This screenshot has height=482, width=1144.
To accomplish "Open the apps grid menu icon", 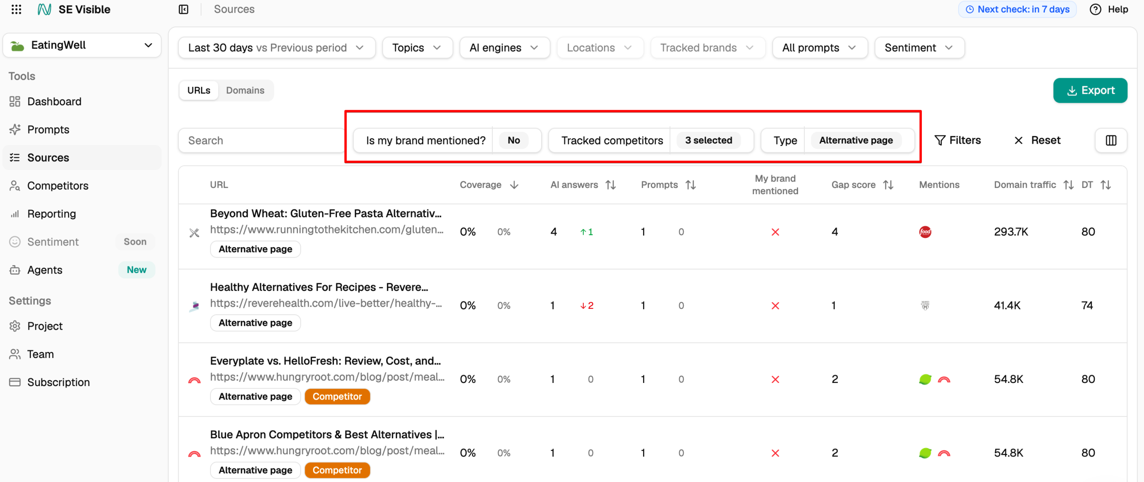I will pos(16,9).
